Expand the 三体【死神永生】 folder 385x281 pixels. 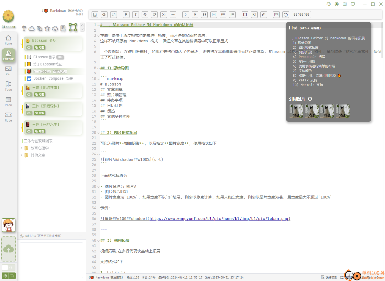point(21,128)
